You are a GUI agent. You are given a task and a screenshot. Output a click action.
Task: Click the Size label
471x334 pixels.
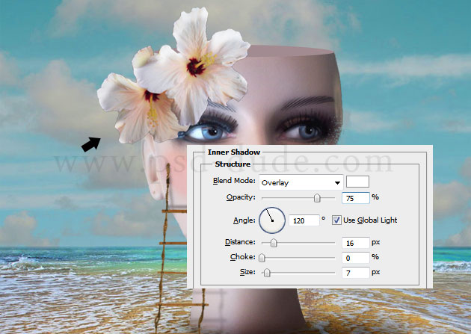[247, 272]
